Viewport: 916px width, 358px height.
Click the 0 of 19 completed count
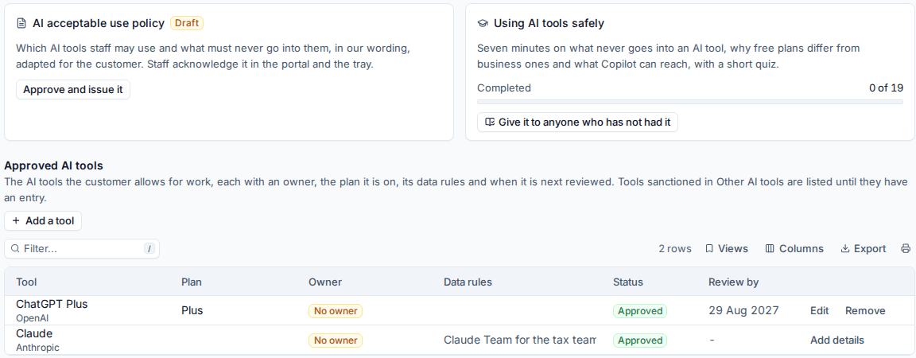click(x=887, y=88)
